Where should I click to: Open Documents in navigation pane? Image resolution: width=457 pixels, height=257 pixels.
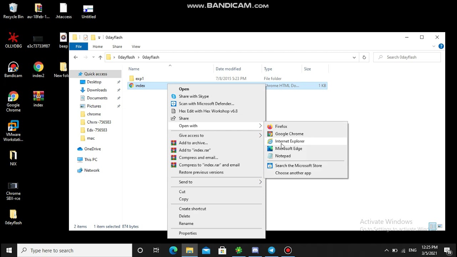pos(97,98)
